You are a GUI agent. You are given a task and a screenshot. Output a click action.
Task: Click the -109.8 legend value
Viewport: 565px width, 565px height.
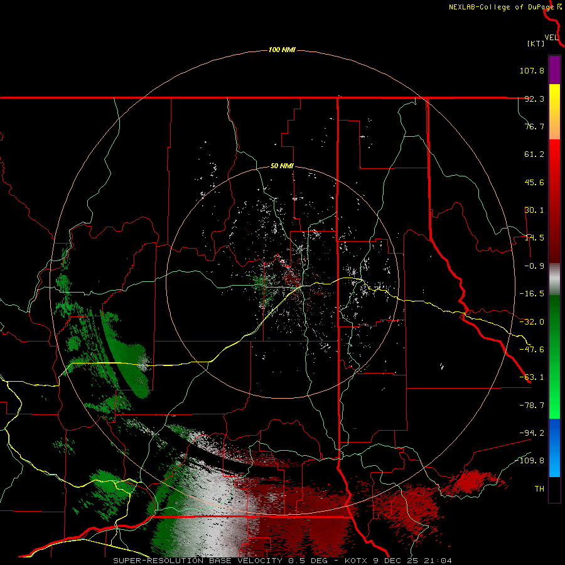point(529,461)
